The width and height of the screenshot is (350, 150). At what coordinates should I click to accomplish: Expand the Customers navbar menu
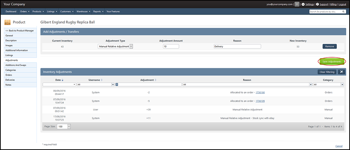pos(67,12)
